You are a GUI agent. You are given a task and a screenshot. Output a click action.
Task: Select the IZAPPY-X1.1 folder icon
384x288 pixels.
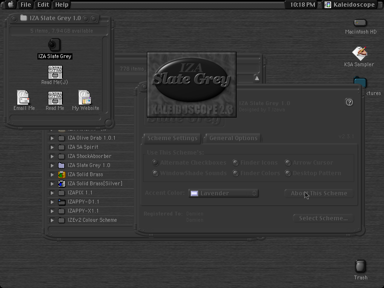tap(61, 211)
